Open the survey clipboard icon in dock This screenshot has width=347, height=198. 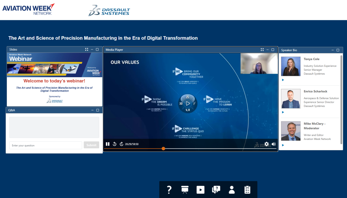pos(247,190)
